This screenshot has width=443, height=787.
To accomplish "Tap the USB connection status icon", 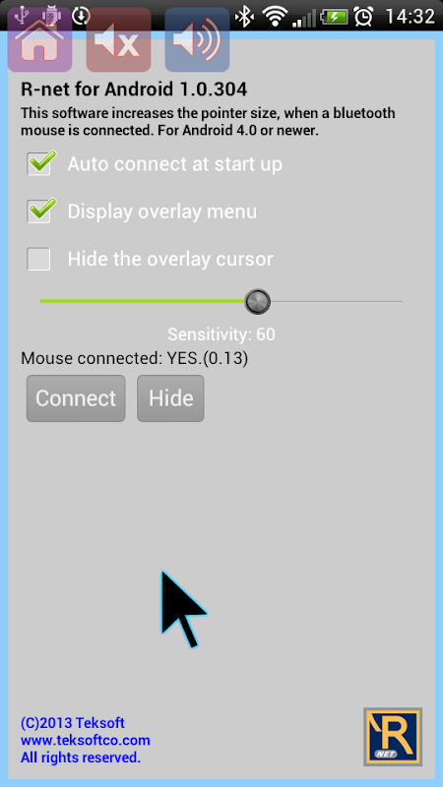I will click(x=23, y=14).
